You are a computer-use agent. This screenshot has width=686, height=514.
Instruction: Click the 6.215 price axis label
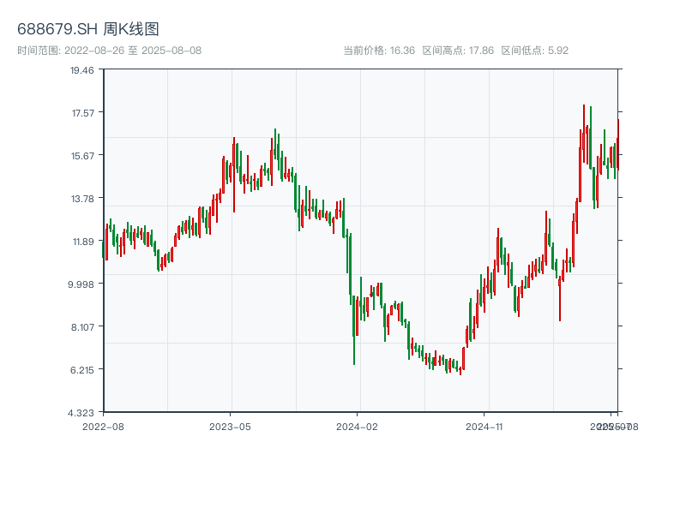[82, 370]
